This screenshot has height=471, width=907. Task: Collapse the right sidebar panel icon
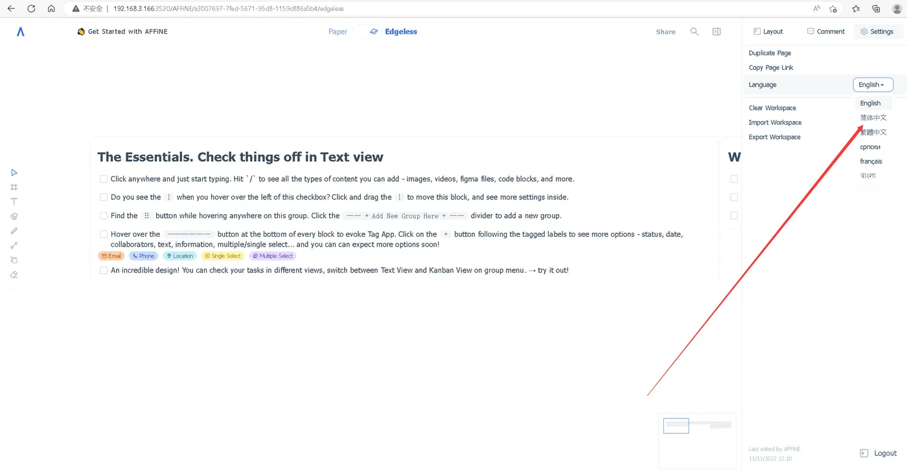pos(717,32)
